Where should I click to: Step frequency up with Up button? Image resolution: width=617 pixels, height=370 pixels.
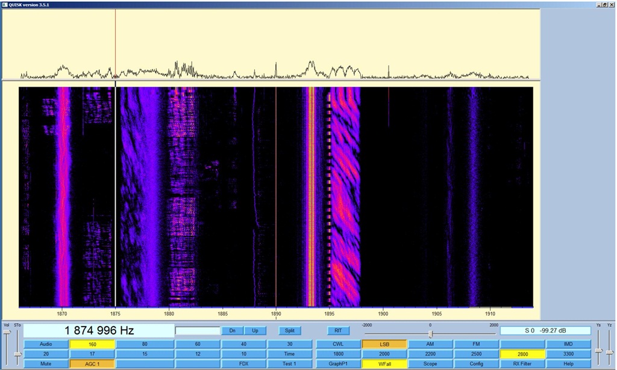coord(255,331)
